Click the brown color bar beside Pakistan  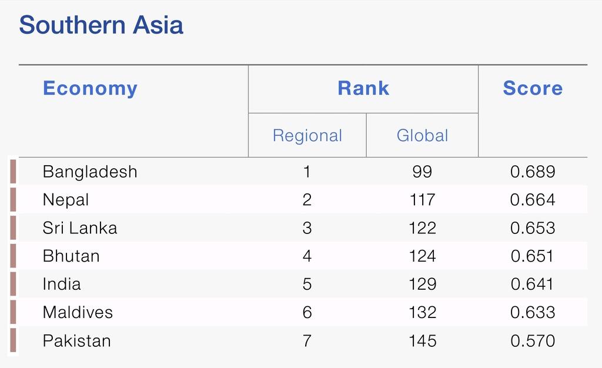coord(13,340)
